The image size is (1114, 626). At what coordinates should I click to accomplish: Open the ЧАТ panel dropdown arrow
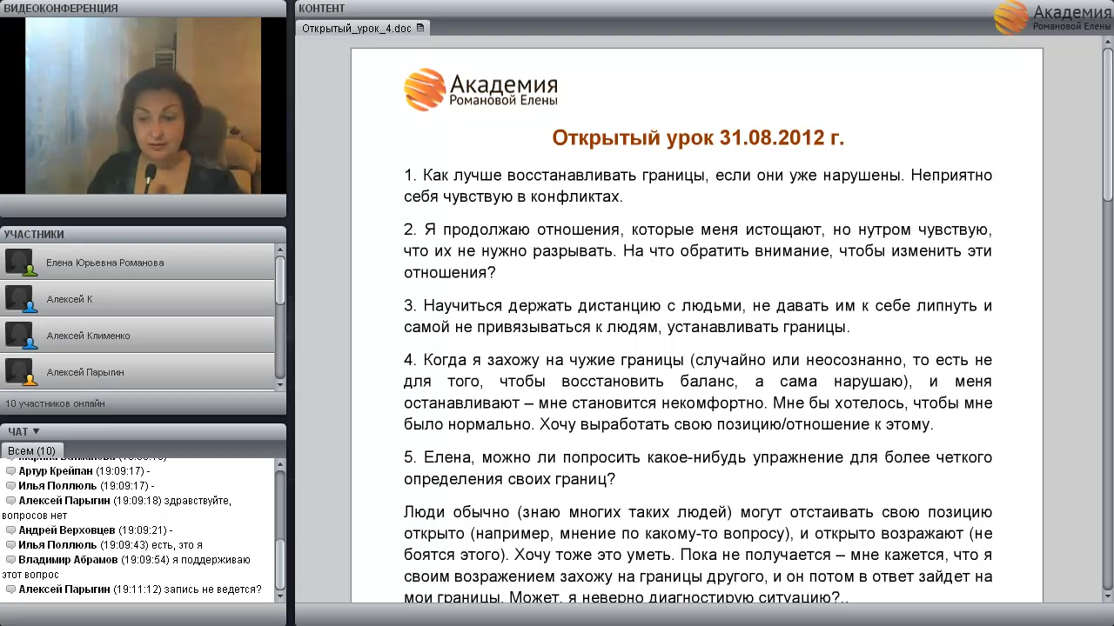point(36,431)
